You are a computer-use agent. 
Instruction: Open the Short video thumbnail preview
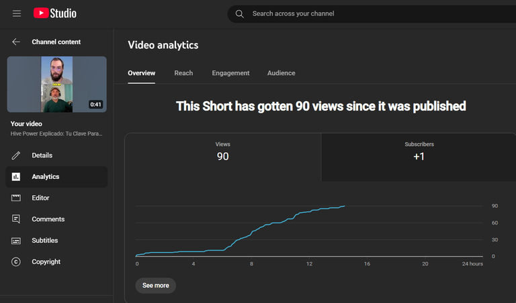click(x=56, y=84)
